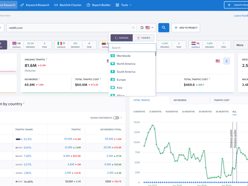Click the UK flag icon
Image resolution: width=248 pixels, height=186 pixels.
click(x=14, y=43)
